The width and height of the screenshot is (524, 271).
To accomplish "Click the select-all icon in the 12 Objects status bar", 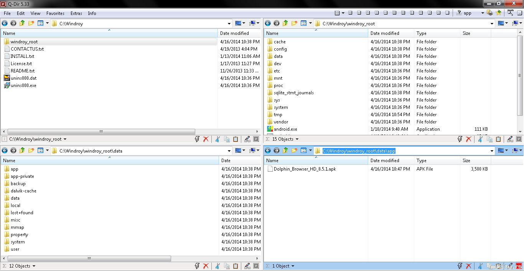I will point(256,266).
